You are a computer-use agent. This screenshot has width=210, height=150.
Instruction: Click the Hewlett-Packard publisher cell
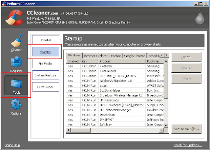pyautogui.click(x=155, y=110)
